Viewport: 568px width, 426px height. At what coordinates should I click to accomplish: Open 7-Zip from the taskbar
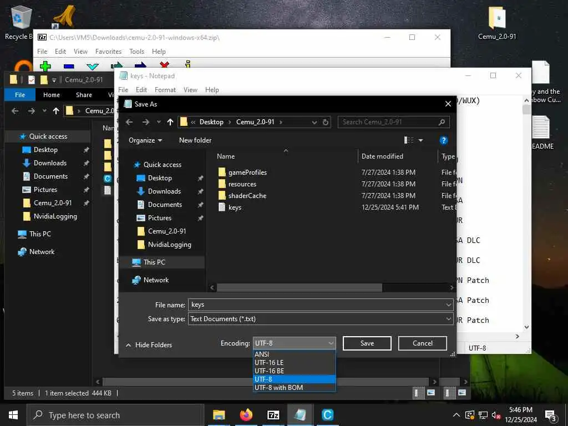(273, 415)
